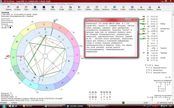Click the Хорт star label
The height and width of the screenshot is (108, 174).
click(162, 31)
